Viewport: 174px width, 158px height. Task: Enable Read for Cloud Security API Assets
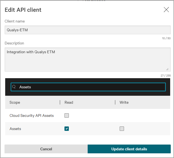coord(67,115)
